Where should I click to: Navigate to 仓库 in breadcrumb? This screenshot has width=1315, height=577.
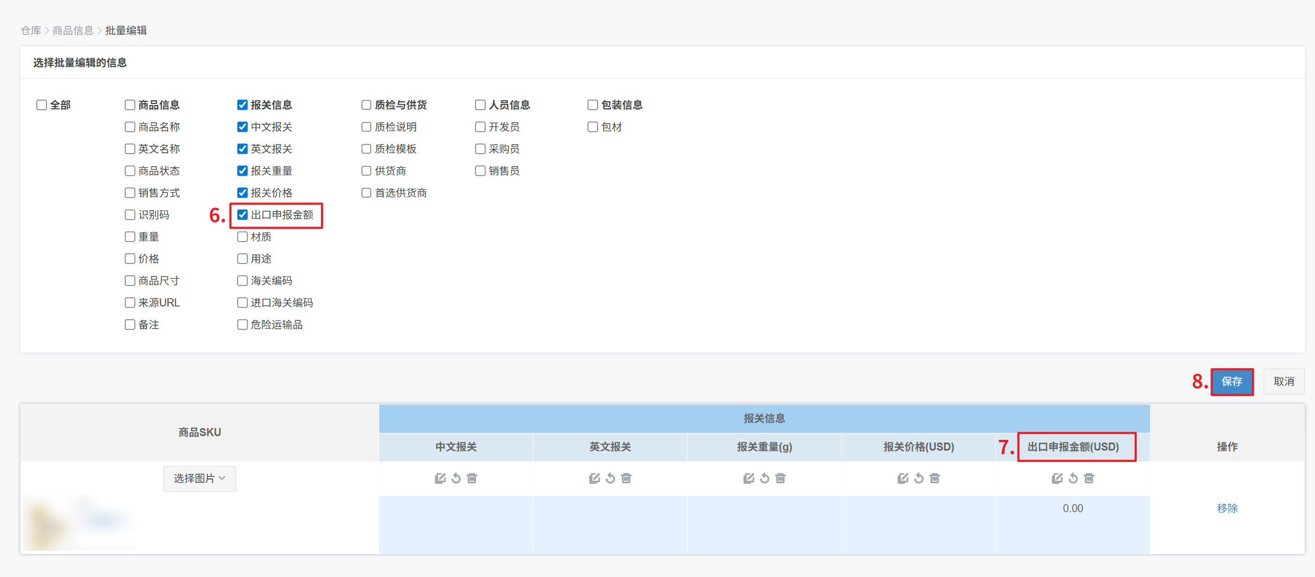coord(31,31)
